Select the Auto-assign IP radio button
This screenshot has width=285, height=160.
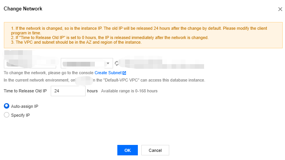click(6, 106)
